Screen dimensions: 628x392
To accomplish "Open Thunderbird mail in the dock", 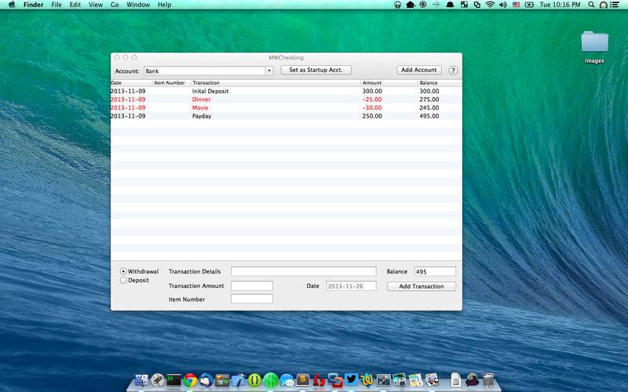I will [206, 380].
